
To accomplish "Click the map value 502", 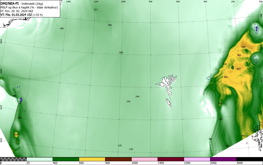I will coord(16,135).
